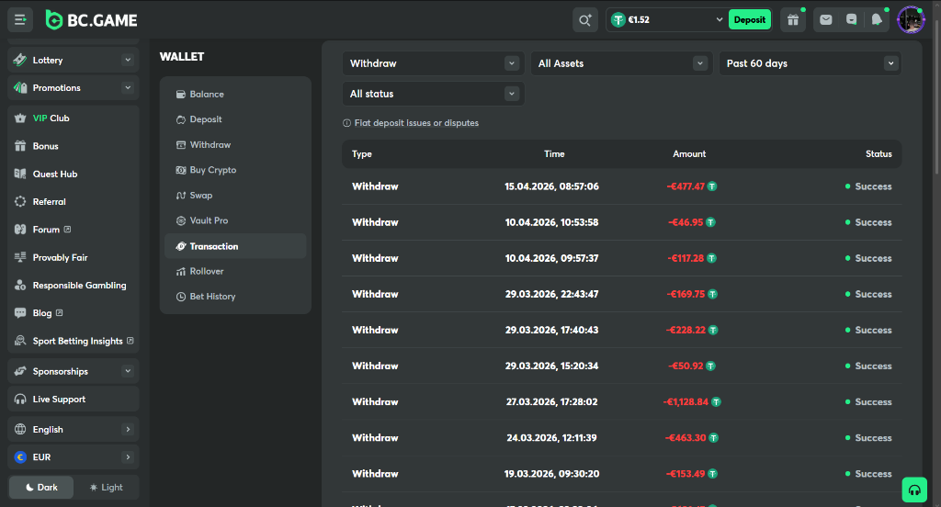Click withdrawal row dated 15.04.2026, 08:57:06
This screenshot has width=941, height=507.
point(622,186)
